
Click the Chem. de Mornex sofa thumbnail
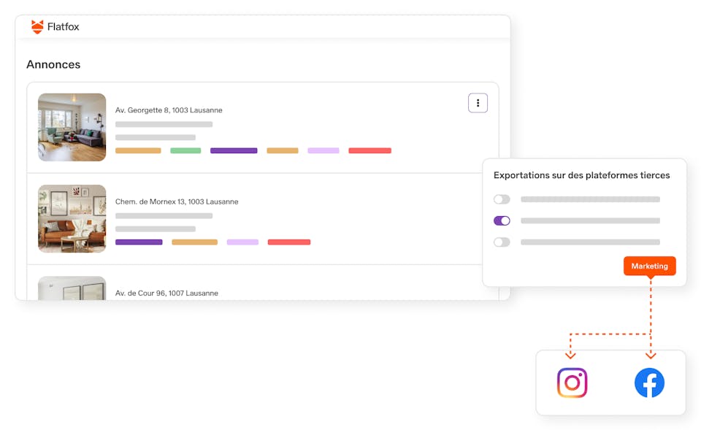pos(72,218)
